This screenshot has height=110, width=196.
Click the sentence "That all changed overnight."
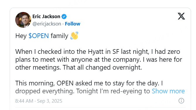click(x=102, y=67)
